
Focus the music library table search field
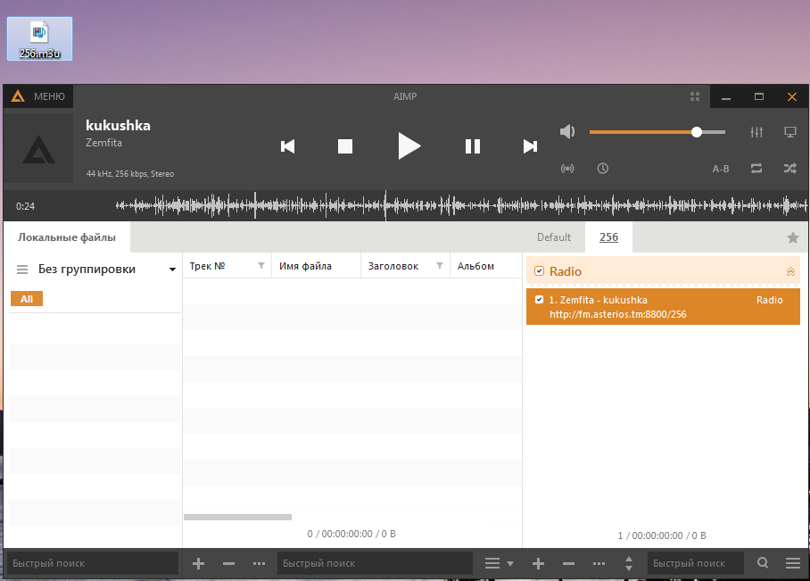(x=375, y=563)
